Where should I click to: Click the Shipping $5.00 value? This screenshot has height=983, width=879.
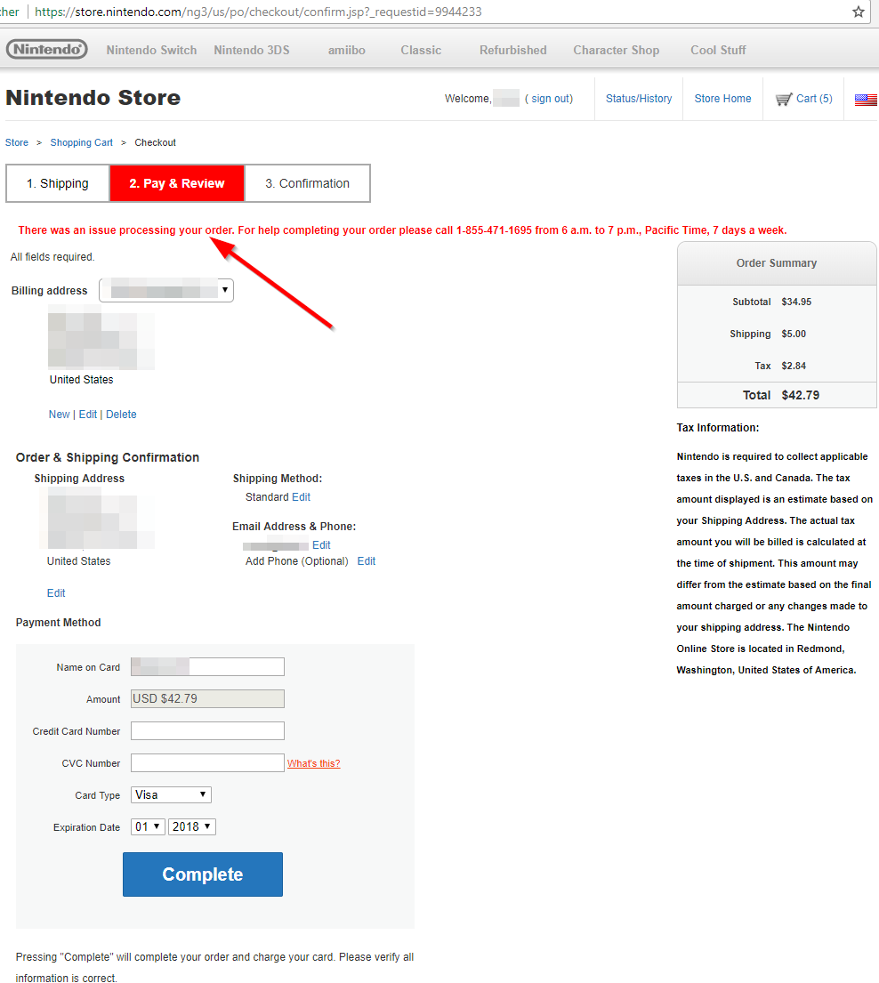(794, 334)
